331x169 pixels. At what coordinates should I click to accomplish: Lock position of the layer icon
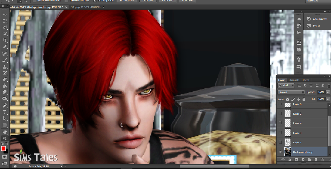(x=298, y=99)
